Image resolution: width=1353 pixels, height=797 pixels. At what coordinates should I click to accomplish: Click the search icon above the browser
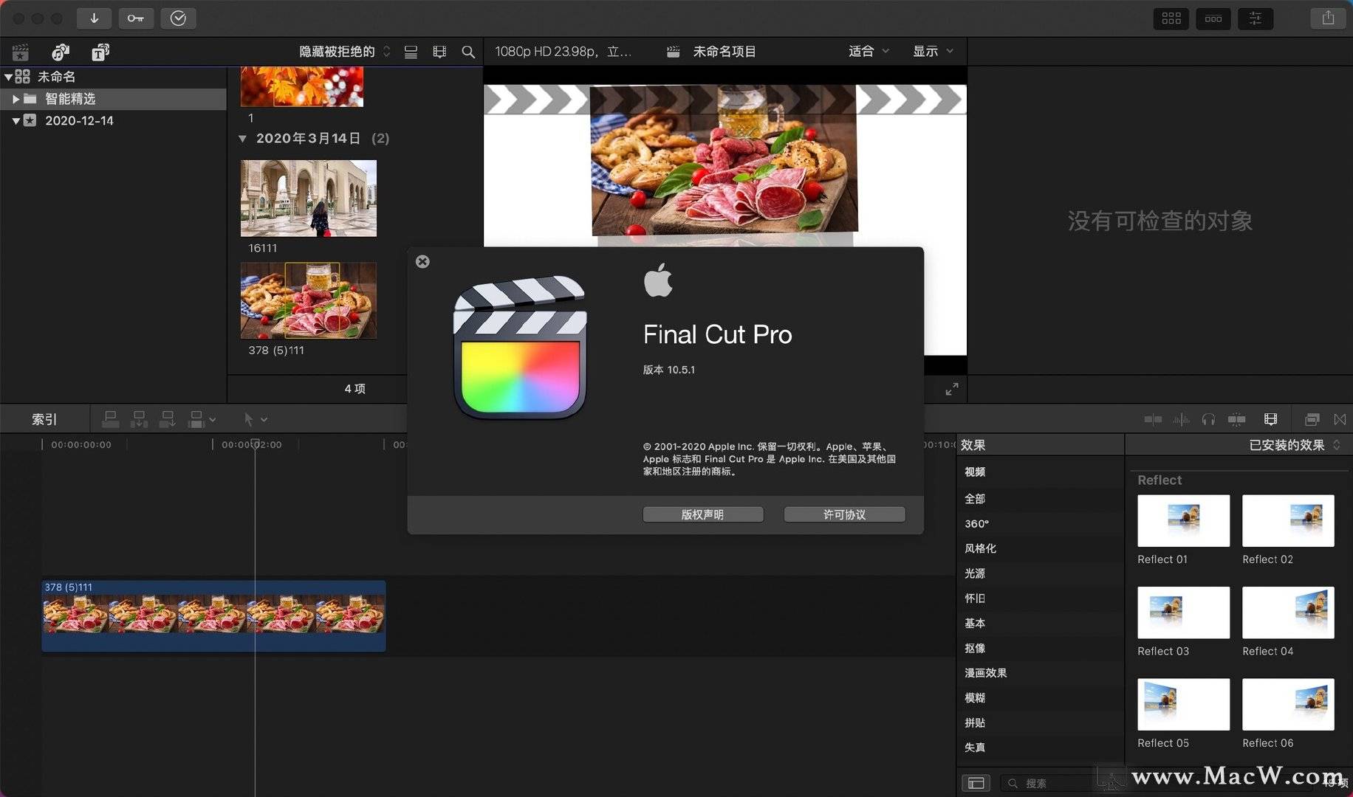coord(468,52)
